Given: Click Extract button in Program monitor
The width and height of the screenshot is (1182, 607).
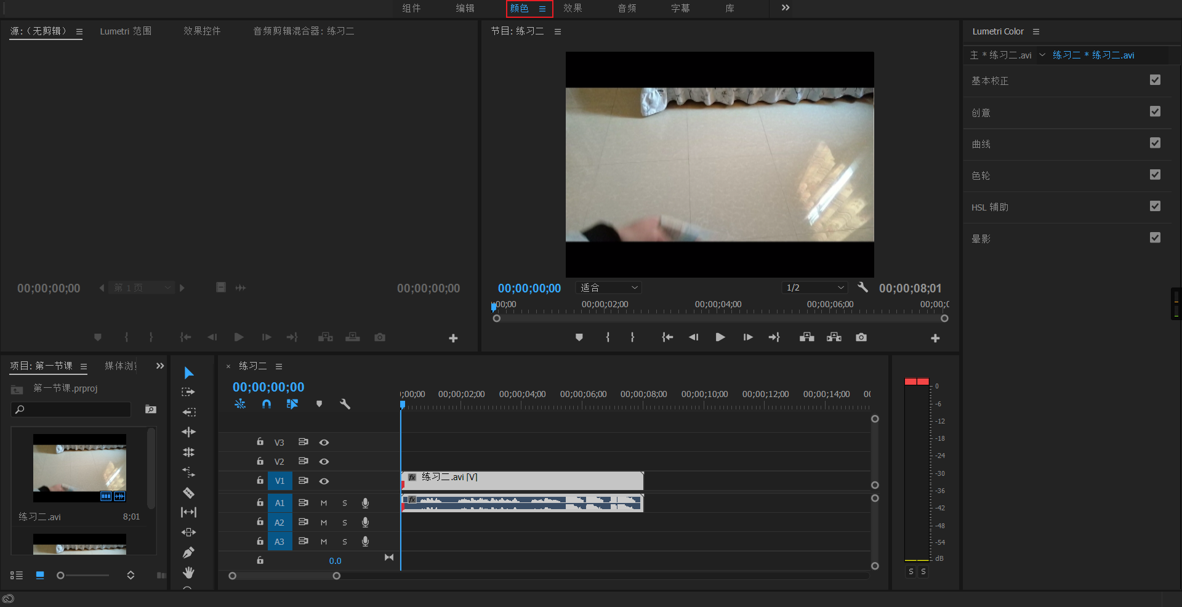Looking at the screenshot, I should click(834, 337).
